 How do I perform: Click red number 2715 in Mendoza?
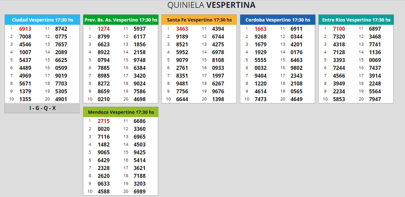[104, 121]
